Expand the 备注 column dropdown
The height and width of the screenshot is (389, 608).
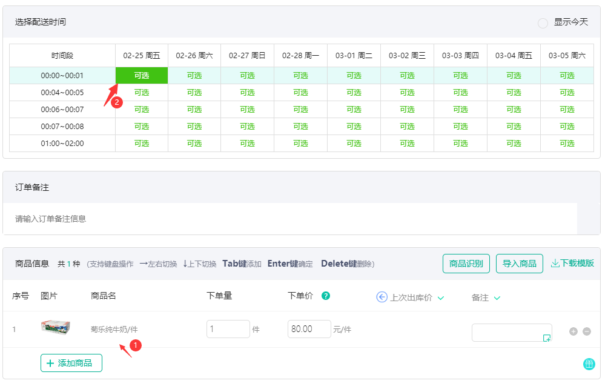coord(498,297)
